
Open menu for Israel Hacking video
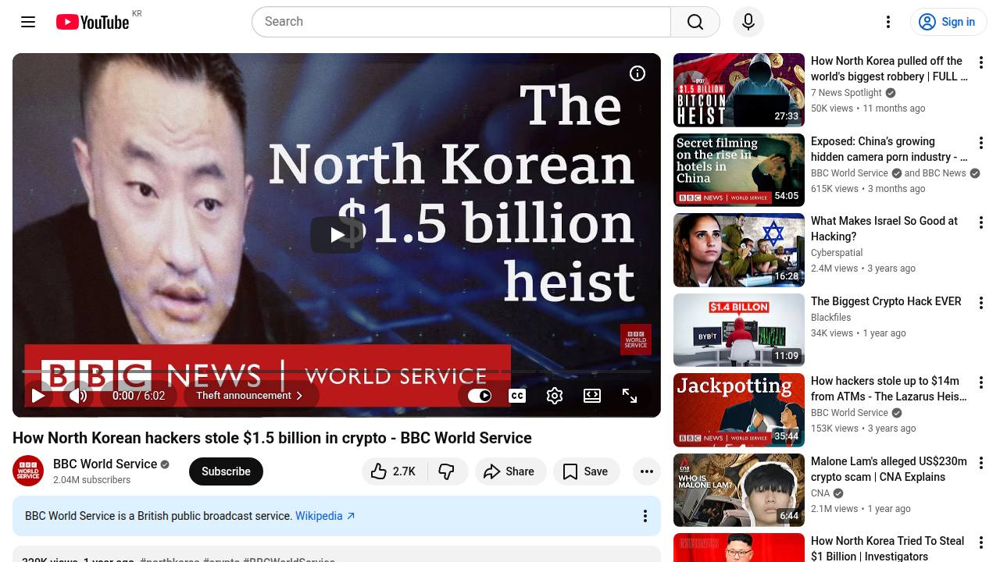(x=981, y=222)
